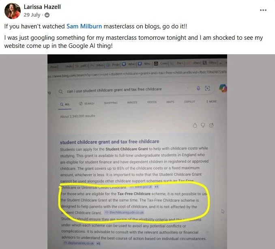Viewport: 275px width, 249px height.
Task: Select the Maps search tab
Action: 170,102
